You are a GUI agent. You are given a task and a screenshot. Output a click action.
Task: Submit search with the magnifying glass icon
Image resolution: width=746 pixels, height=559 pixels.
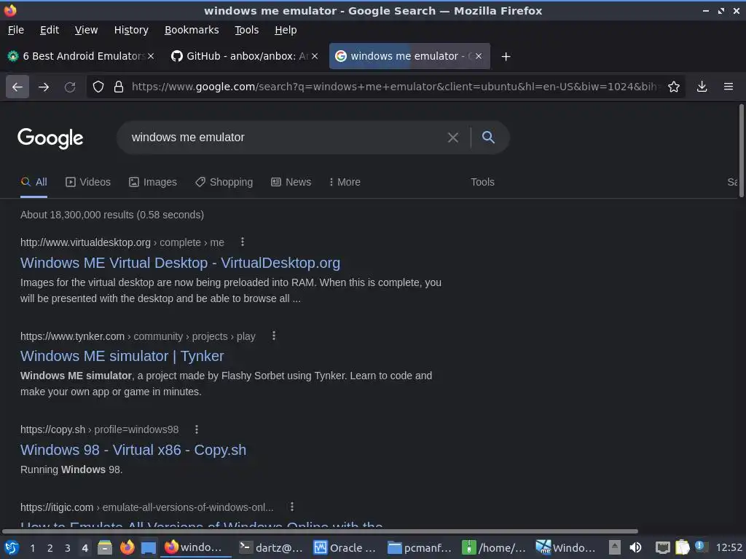(488, 138)
